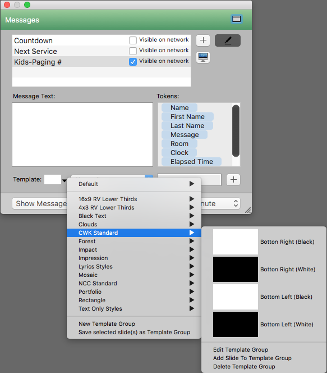Click the Room token
This screenshot has width=327, height=373.
point(179,144)
